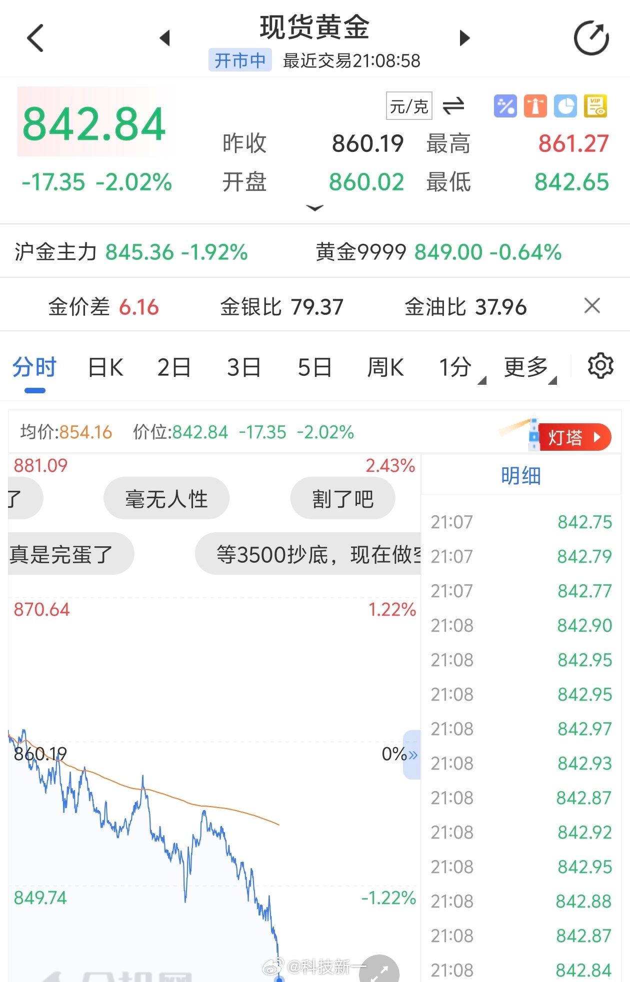The height and width of the screenshot is (982, 630).
Task: Swap the price unit arrows
Action: point(453,106)
